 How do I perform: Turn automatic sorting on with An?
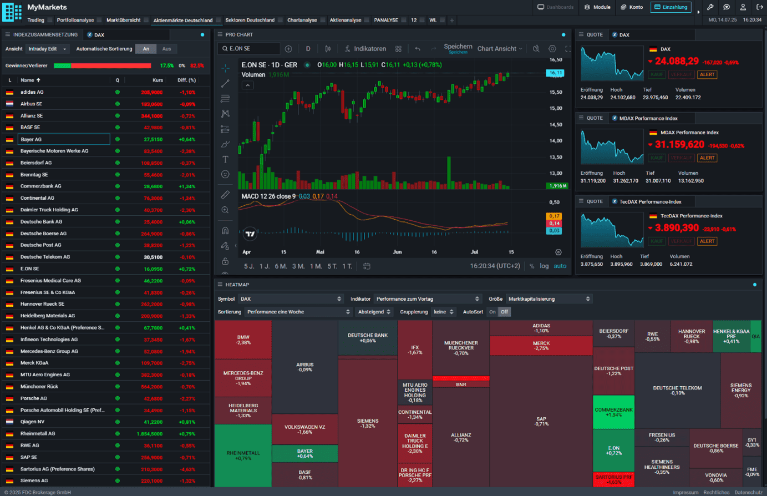pyautogui.click(x=146, y=49)
